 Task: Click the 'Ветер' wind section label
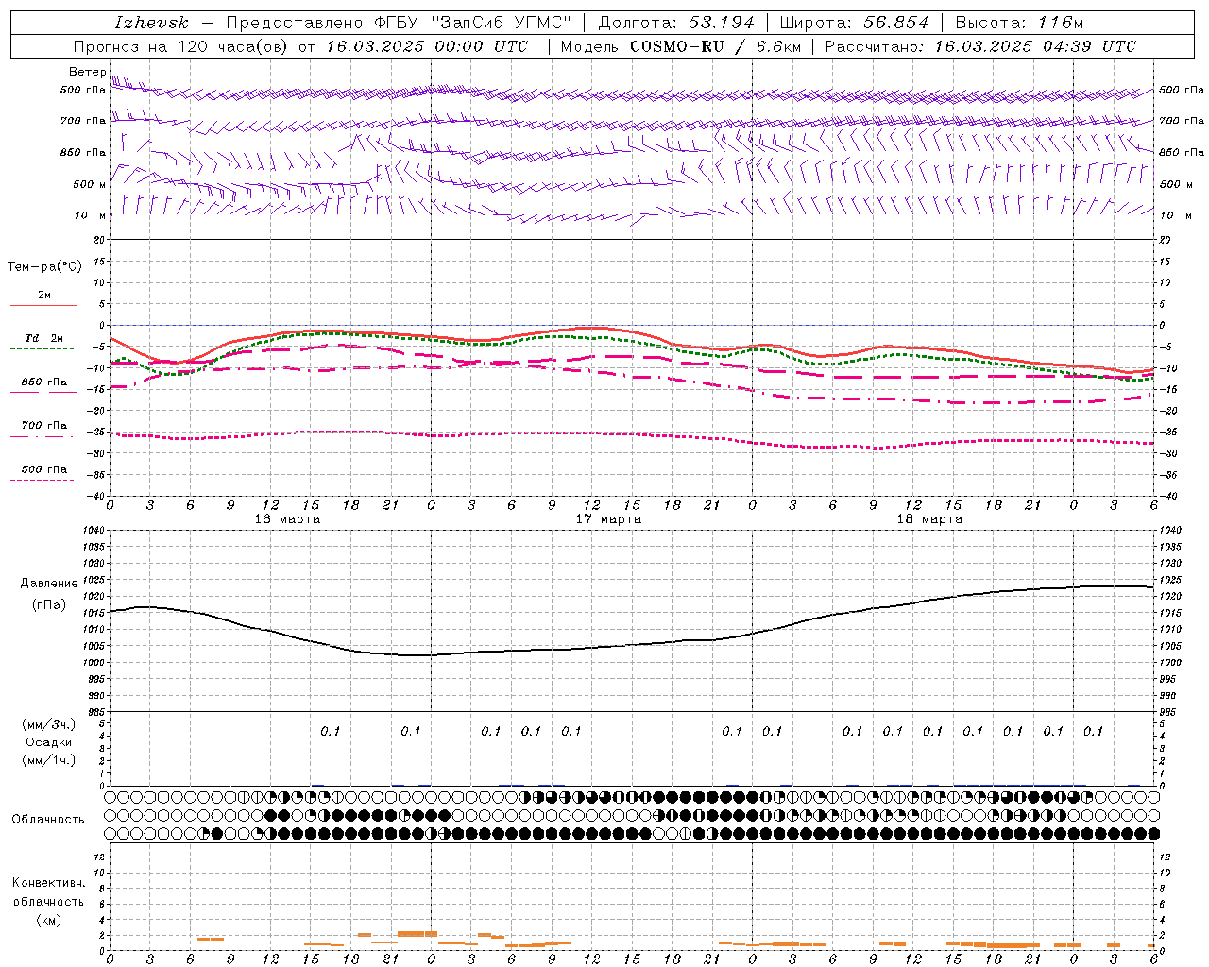87,72
